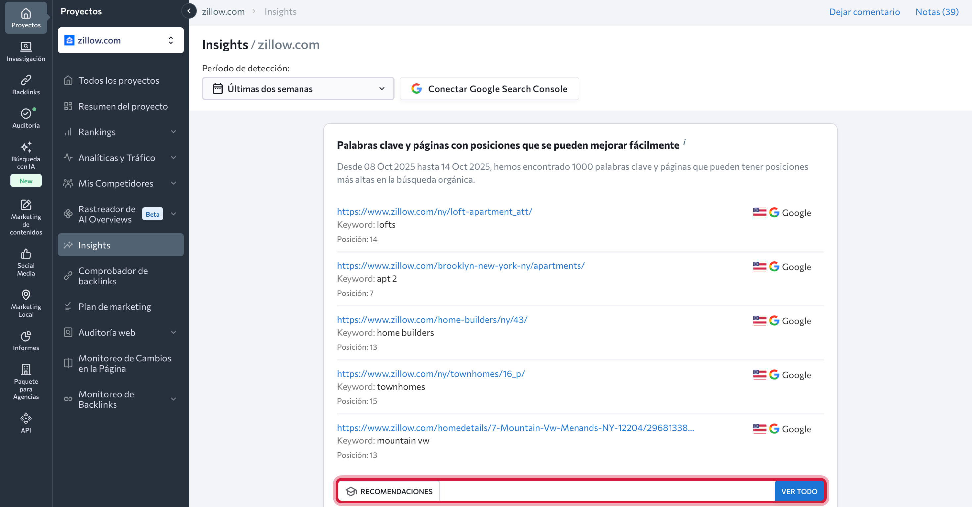
Task: Click the Marketing Local pin icon
Action: [x=26, y=295]
